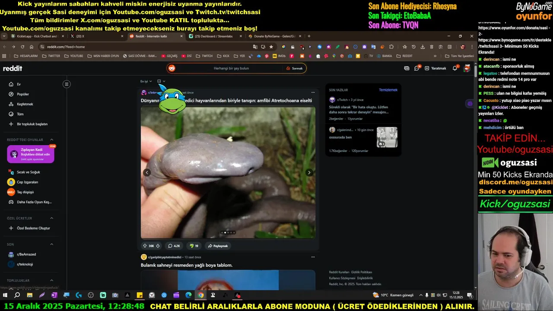Click Bir topluluk başlatın
This screenshot has width=553, height=311.
[28, 124]
